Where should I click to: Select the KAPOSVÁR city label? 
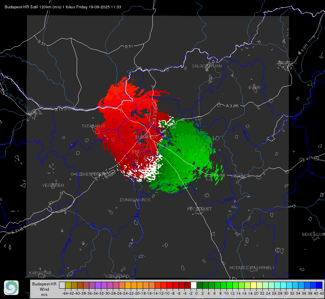(x=40, y=273)
